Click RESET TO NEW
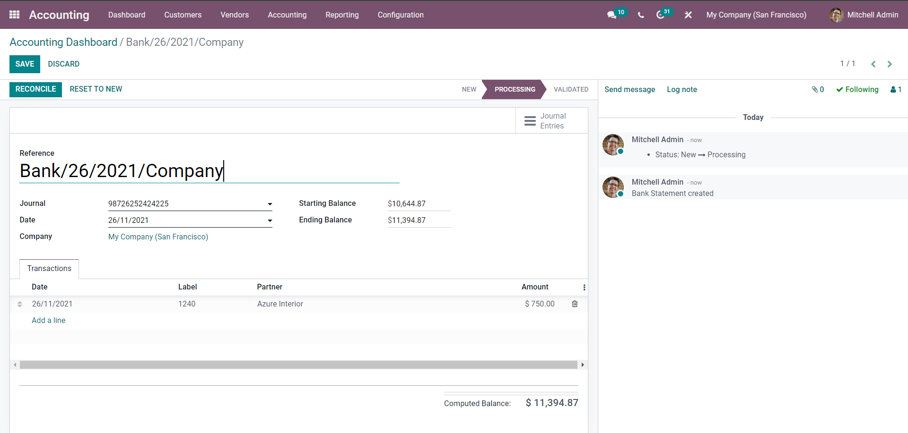 pyautogui.click(x=96, y=89)
